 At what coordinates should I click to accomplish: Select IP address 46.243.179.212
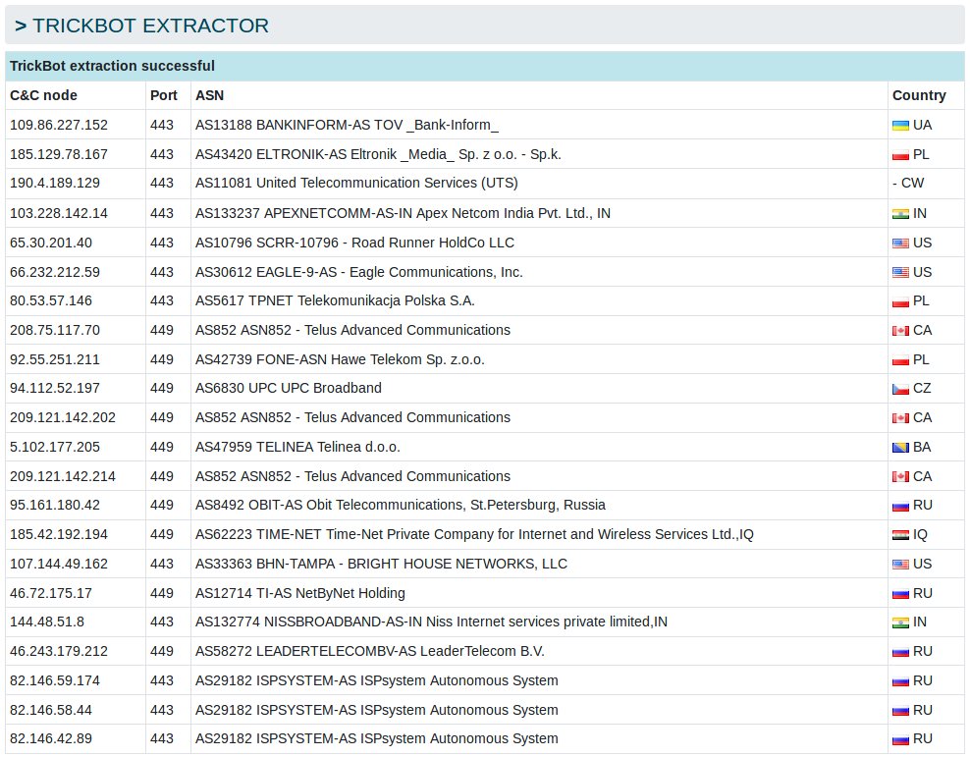(59, 651)
